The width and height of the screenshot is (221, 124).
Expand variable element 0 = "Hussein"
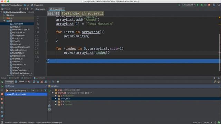tap(56, 96)
